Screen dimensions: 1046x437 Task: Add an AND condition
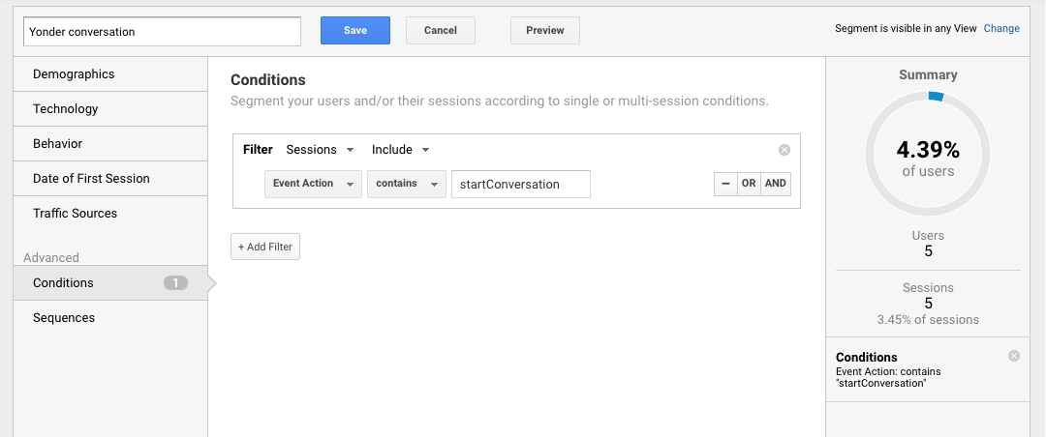click(x=776, y=184)
